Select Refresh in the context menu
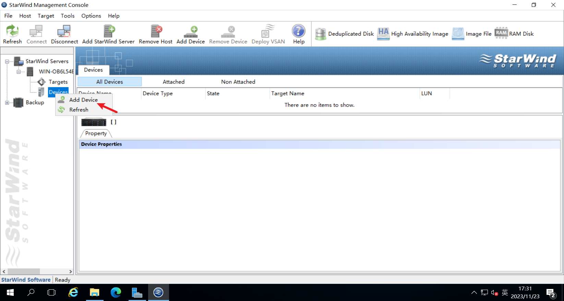564x301 pixels. [79, 110]
